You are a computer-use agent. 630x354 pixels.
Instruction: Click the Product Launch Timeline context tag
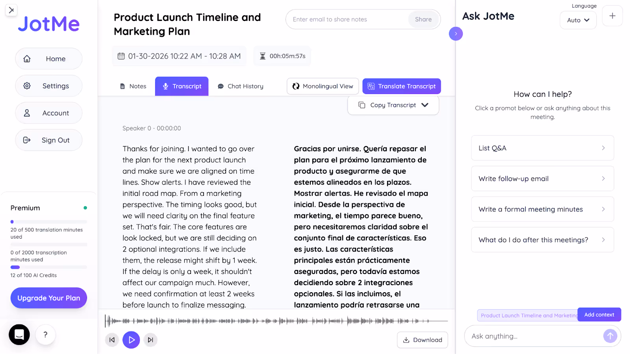click(x=528, y=315)
